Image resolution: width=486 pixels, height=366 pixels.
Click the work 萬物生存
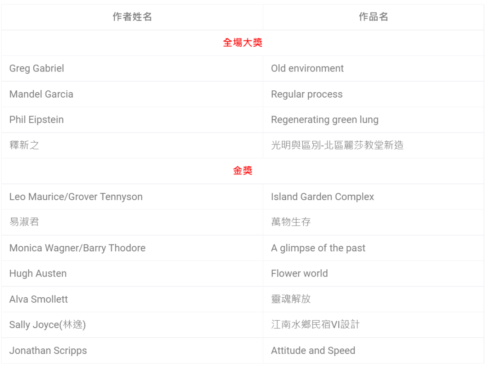click(291, 222)
